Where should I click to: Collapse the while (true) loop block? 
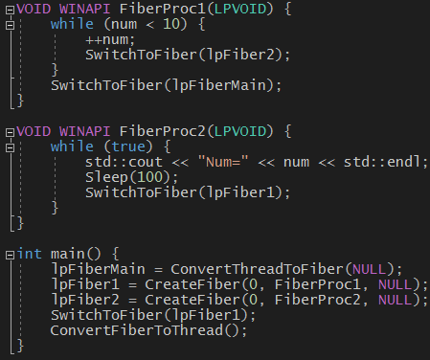(11, 147)
